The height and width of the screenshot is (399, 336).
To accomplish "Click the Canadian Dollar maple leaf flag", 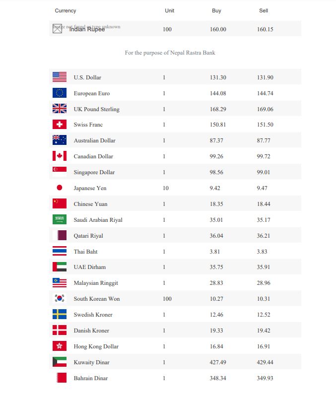I will click(x=59, y=156).
